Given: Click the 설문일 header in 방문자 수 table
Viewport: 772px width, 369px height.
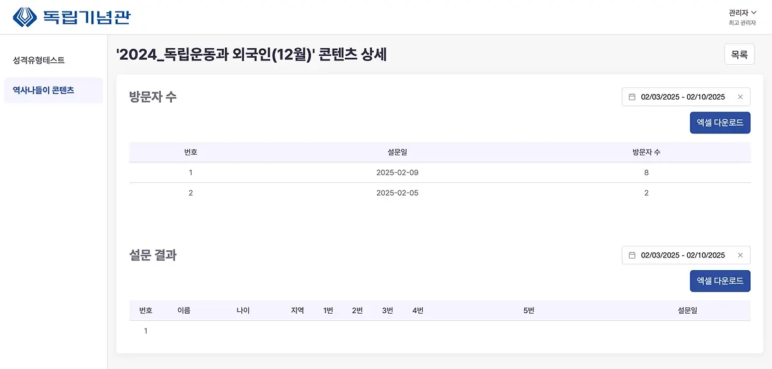Looking at the screenshot, I should pyautogui.click(x=397, y=152).
